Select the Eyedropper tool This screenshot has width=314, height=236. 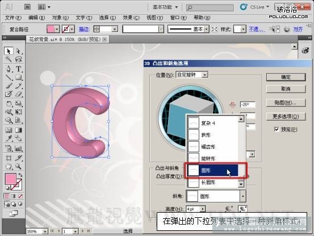tap(9, 138)
